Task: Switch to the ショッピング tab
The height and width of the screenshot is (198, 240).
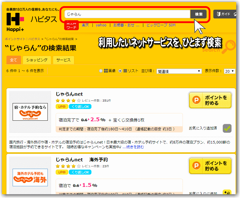Action: coord(37,60)
